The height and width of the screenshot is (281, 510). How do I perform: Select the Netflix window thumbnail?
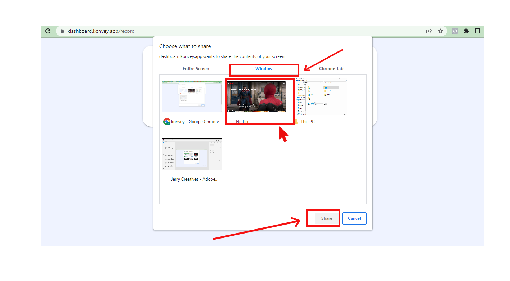257,97
